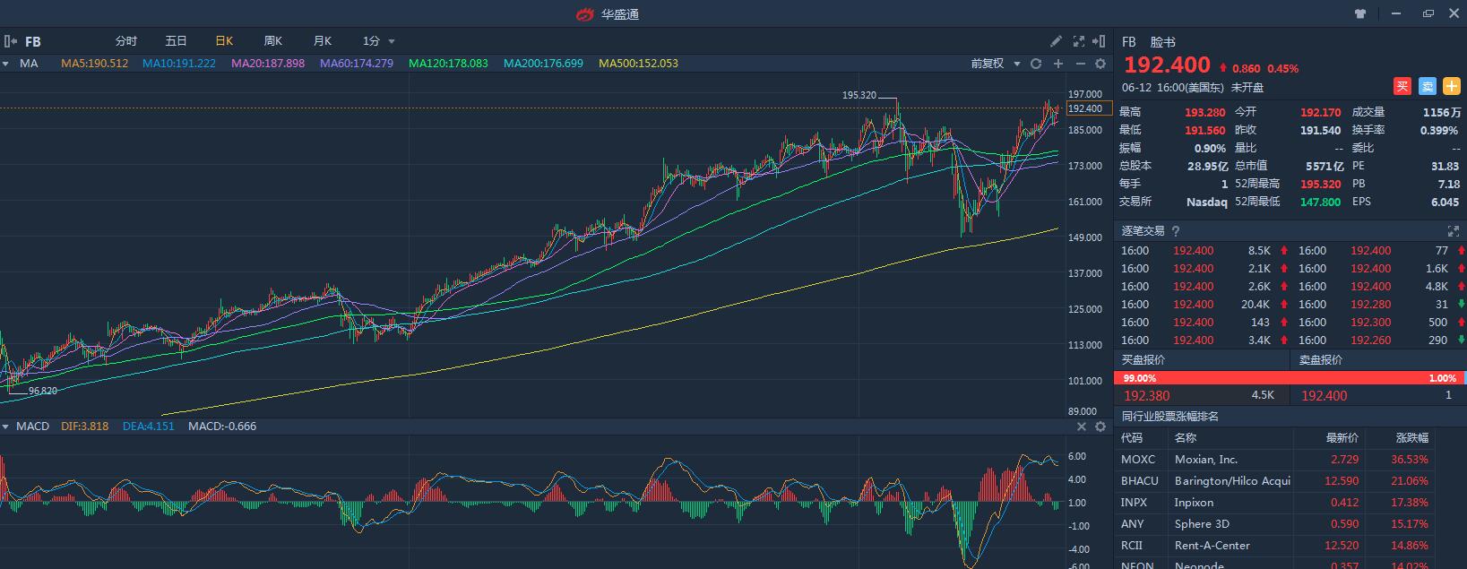Viewport: 1467px width, 569px height.
Task: Click the red buy button
Action: point(1402,86)
